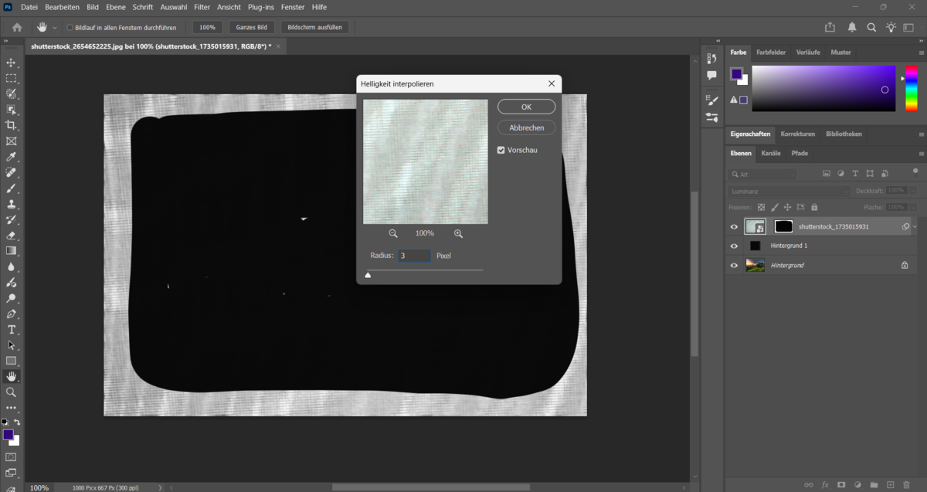Select the Zoom tool
The width and height of the screenshot is (927, 492).
coord(11,392)
